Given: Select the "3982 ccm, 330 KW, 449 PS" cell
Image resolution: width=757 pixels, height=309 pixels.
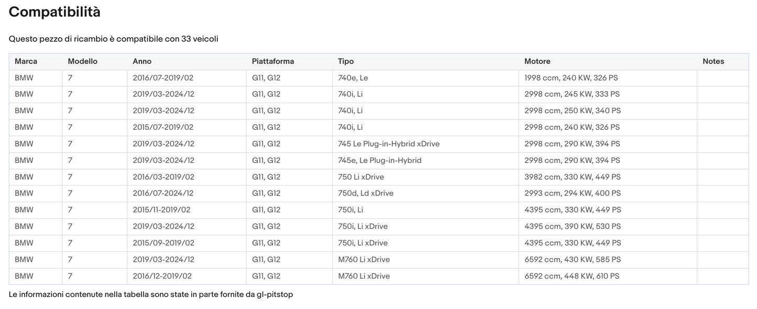Looking at the screenshot, I should [x=572, y=177].
